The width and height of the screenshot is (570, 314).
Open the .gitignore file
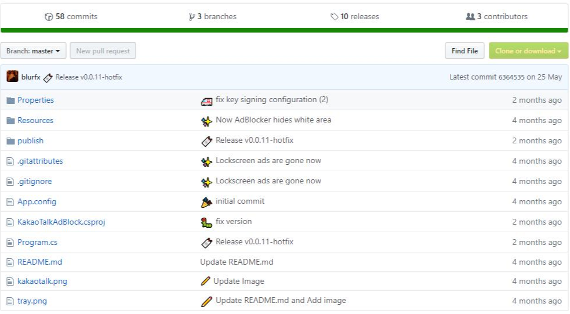tap(35, 181)
